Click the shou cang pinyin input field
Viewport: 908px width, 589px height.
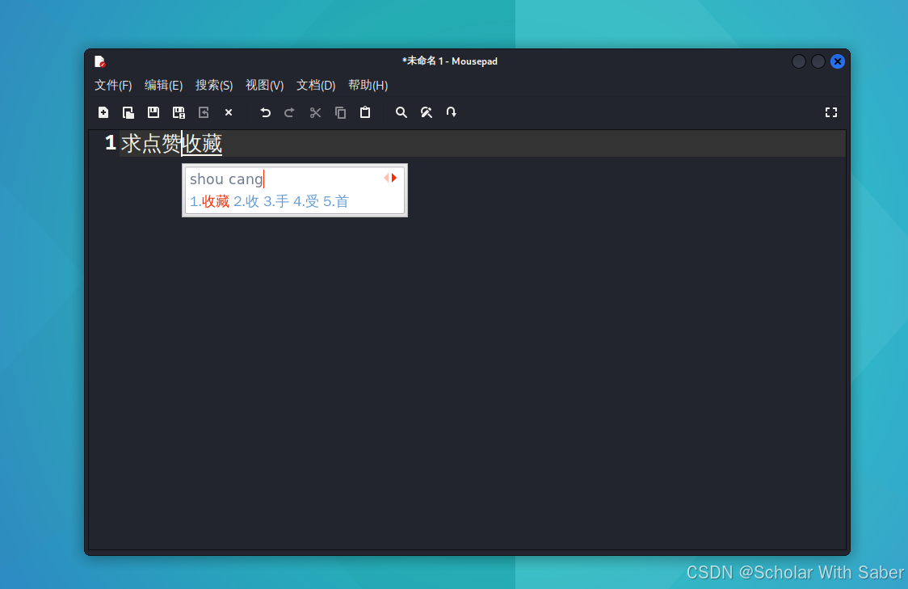[226, 179]
